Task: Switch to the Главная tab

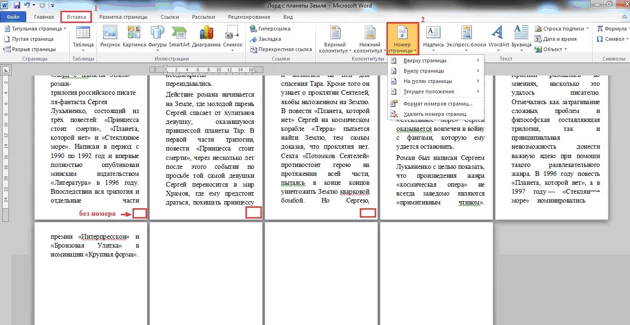Action: coord(44,17)
